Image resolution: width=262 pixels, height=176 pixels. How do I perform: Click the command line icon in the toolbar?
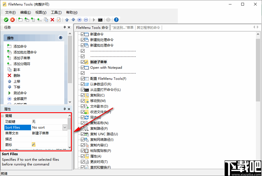(101, 20)
